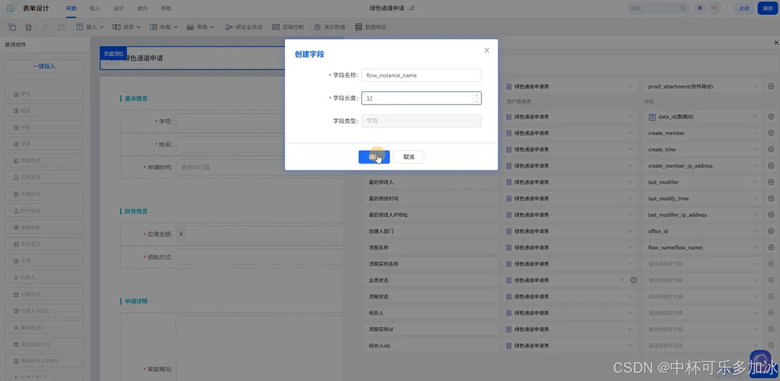Click the toolbar icon right of eraser
This screenshot has height=381, width=780.
tap(61, 27)
